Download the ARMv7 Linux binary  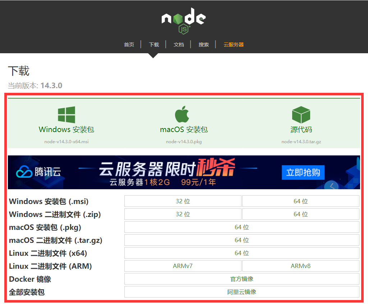click(x=183, y=266)
